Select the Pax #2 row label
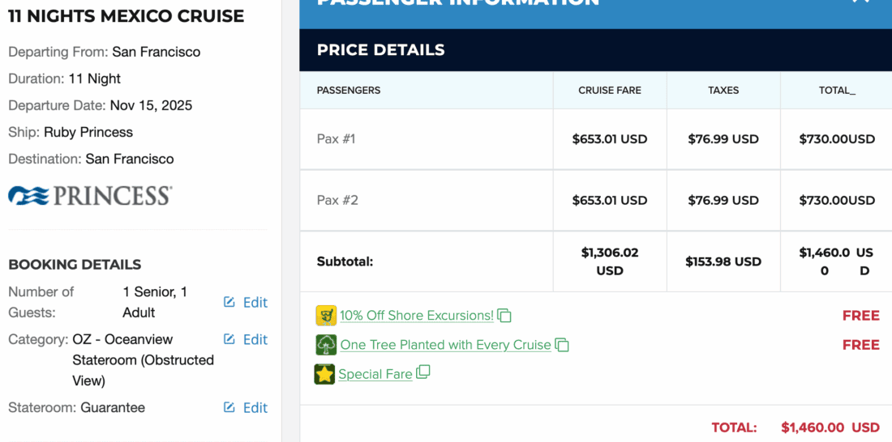The image size is (892, 442). (337, 200)
